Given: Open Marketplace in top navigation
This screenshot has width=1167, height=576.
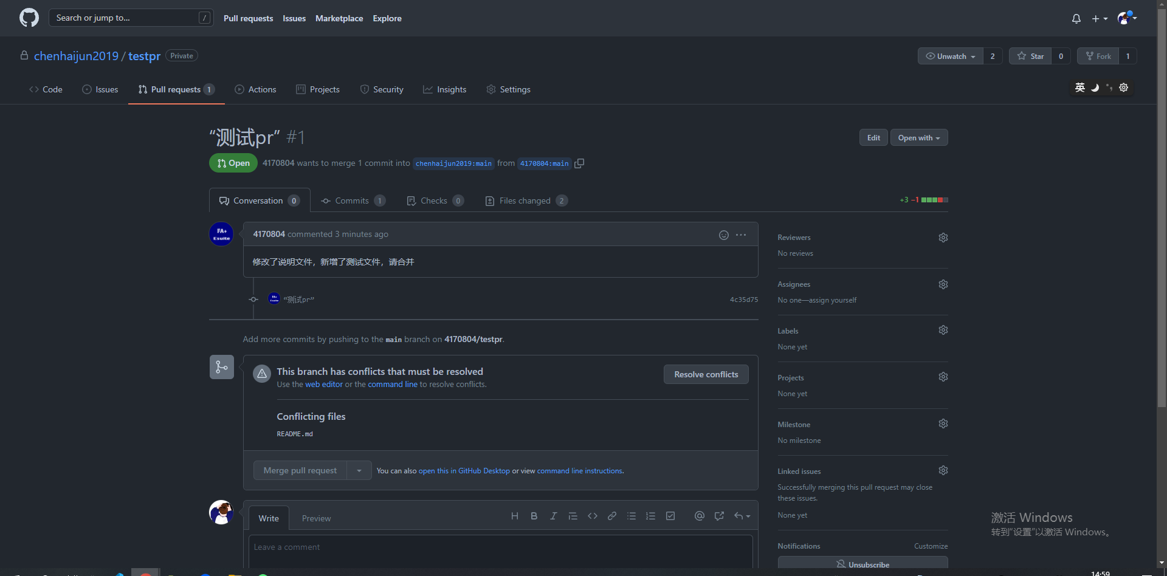Looking at the screenshot, I should [x=339, y=18].
